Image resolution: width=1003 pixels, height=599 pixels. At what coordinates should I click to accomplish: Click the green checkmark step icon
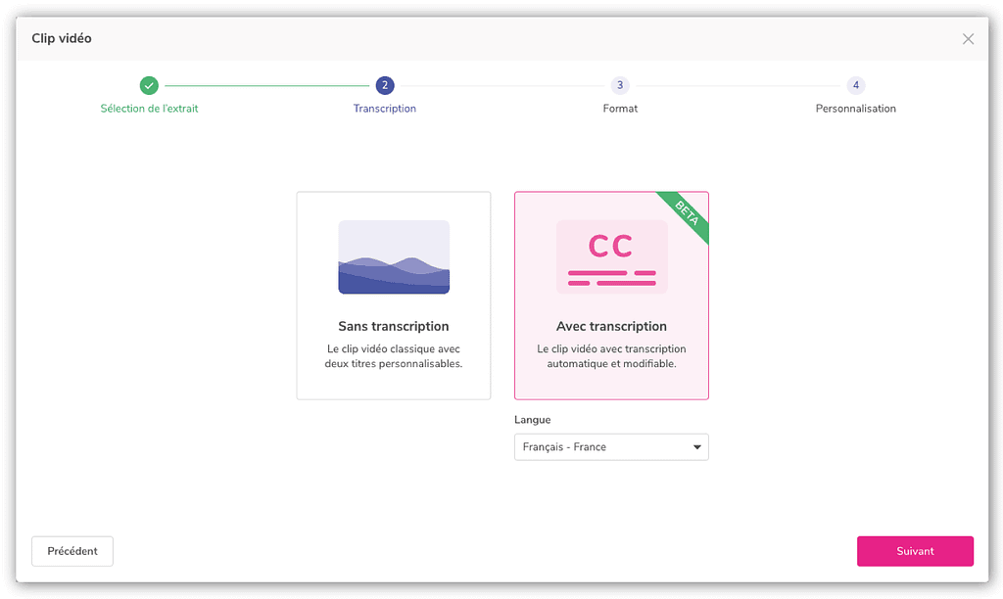tap(149, 85)
